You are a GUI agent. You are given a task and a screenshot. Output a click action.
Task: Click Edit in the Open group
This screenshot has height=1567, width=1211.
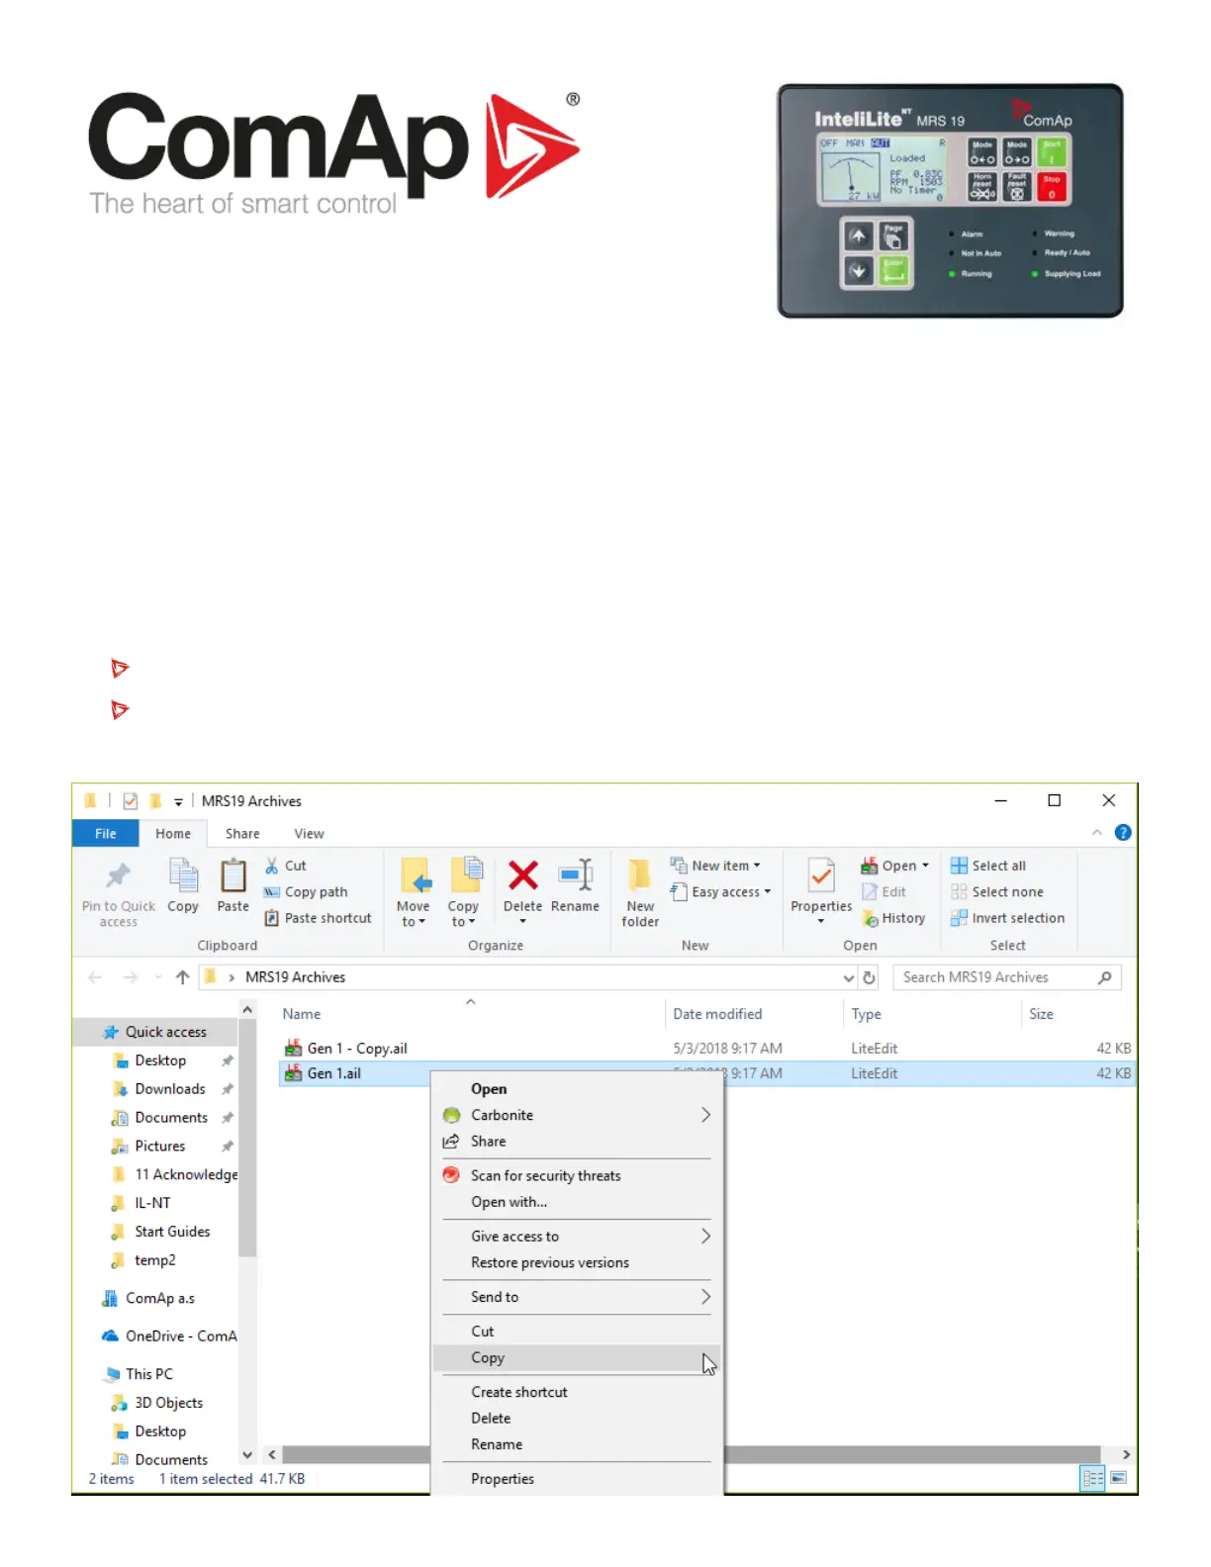(x=884, y=892)
